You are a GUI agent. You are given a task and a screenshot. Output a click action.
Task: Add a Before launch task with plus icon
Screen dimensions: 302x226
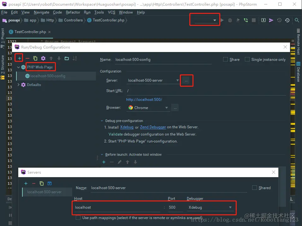[x=104, y=162]
